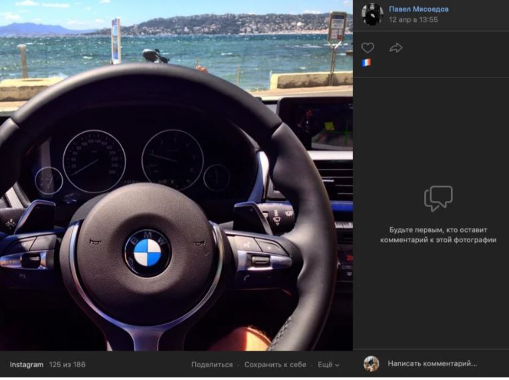This screenshot has width=509, height=380.
Task: Click Сохранить к себе button
Action: coord(275,365)
